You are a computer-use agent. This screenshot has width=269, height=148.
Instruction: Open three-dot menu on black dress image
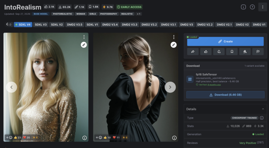(174, 37)
